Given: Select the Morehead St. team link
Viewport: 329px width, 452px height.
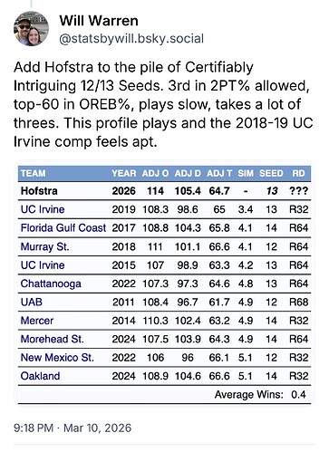Looking at the screenshot, I should pyautogui.click(x=52, y=339).
